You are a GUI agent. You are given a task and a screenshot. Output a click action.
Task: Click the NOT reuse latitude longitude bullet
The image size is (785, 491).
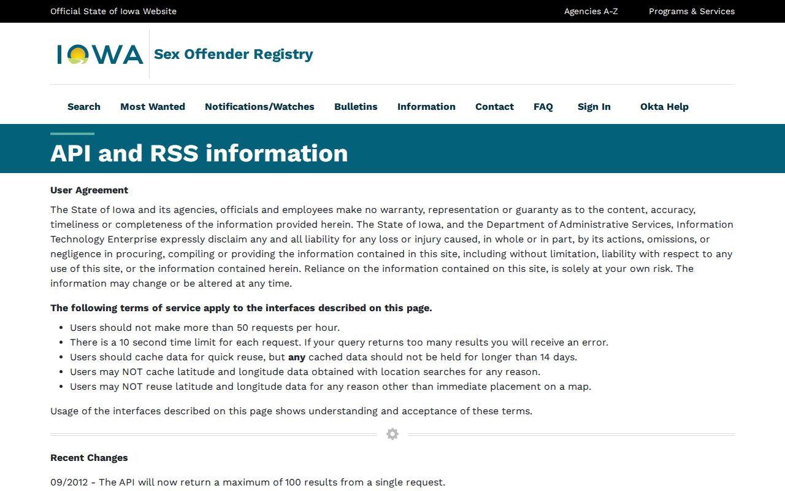tap(331, 387)
